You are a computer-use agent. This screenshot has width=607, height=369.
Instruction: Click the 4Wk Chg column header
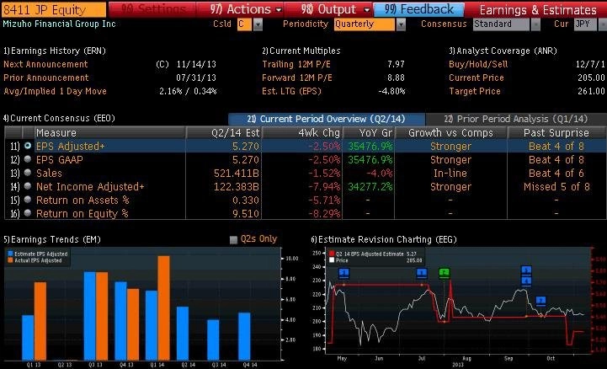point(303,133)
